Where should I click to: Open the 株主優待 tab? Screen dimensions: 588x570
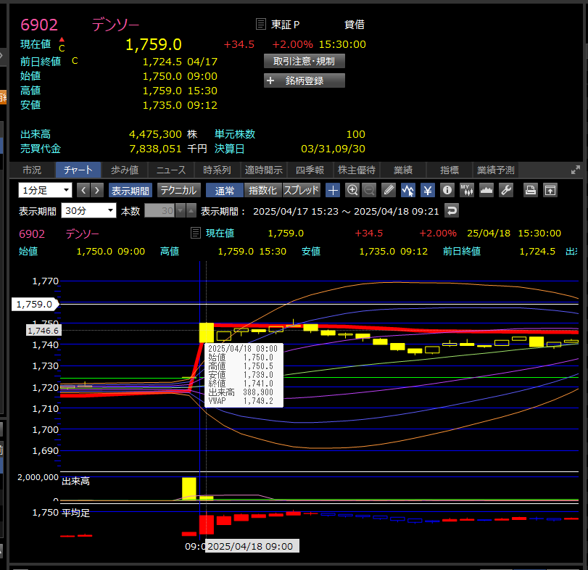(x=357, y=170)
